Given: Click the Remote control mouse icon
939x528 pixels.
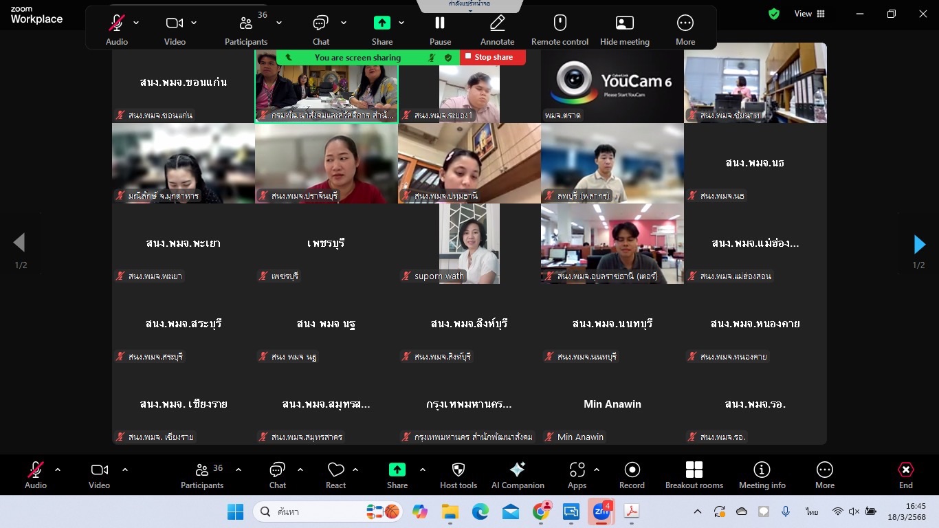Looking at the screenshot, I should click(x=560, y=23).
